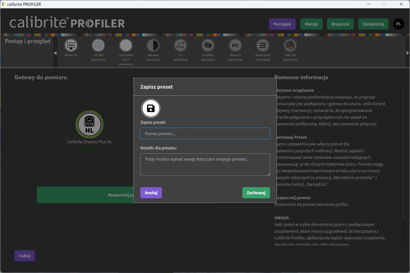Screen dimensions: 410x273
Task: Focus the preset notes text area
Action: click(x=205, y=165)
